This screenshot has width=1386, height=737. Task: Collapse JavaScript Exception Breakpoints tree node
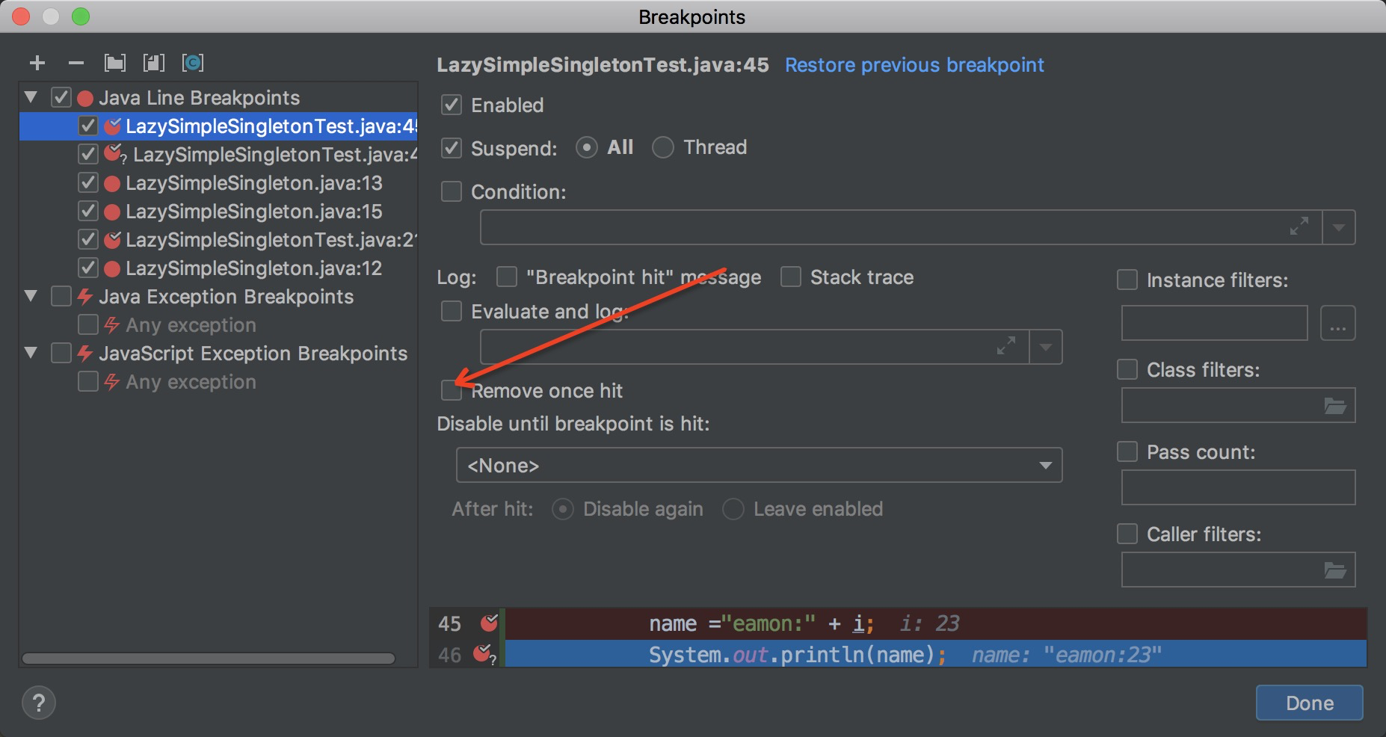coord(31,353)
